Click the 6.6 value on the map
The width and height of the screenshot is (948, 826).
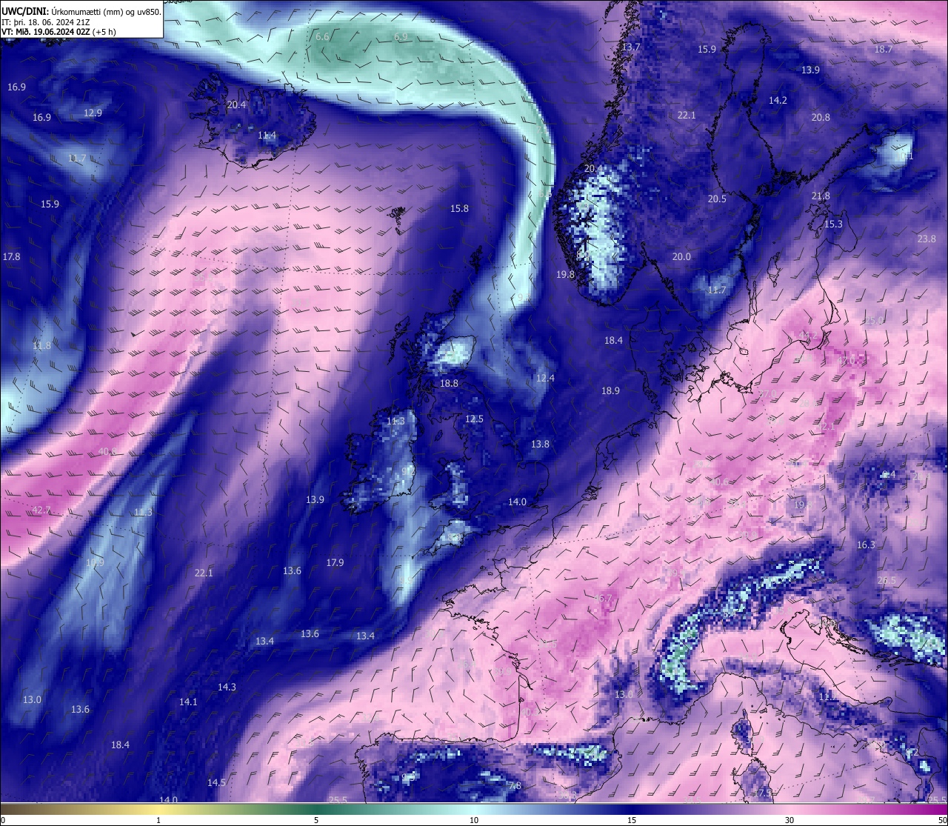tap(322, 37)
